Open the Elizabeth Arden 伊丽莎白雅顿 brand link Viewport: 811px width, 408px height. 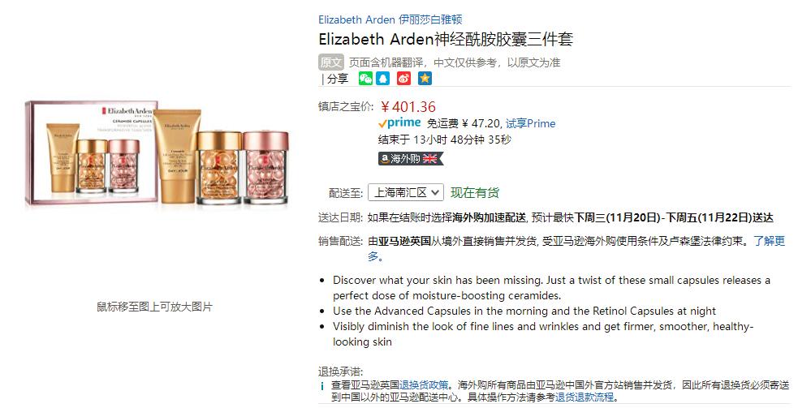coord(390,19)
